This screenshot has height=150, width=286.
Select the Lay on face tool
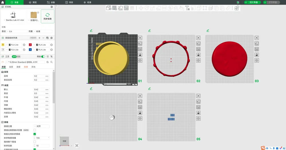(158, 8)
